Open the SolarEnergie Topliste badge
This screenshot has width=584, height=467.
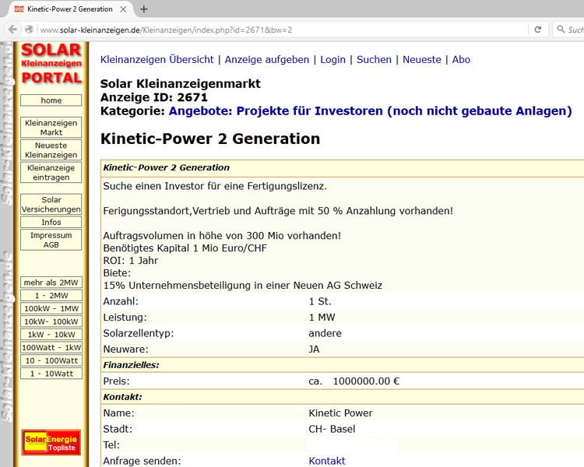51,443
